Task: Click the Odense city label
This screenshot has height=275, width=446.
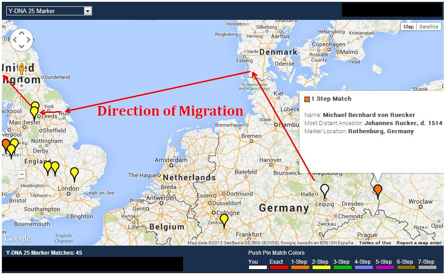Action: pyautogui.click(x=285, y=64)
